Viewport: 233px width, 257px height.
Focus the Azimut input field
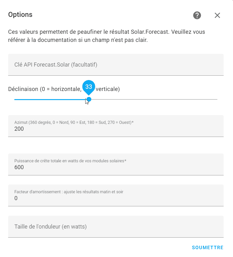tap(116, 126)
